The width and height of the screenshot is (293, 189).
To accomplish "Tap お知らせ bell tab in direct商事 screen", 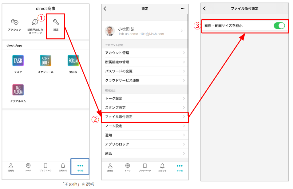I will pyautogui.click(x=63, y=167).
